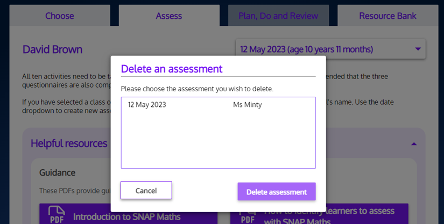Collapse the Helpful resources section triangle
Viewport: 444px width, 224px height.
[413, 144]
